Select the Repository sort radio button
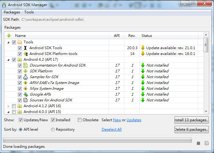Viewport: 214px width, 153px height. point(53,129)
